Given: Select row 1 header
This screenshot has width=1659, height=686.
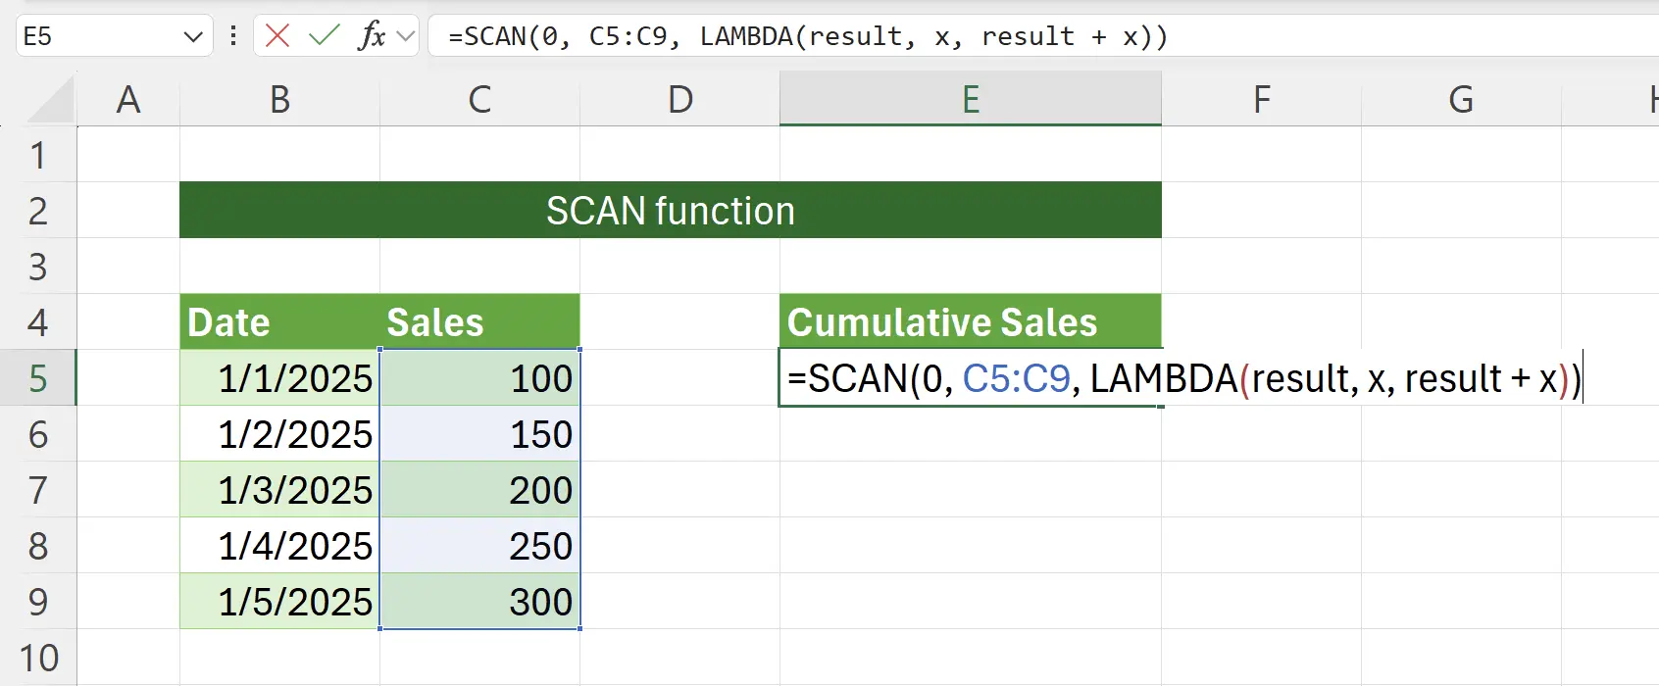Looking at the screenshot, I should [x=38, y=155].
